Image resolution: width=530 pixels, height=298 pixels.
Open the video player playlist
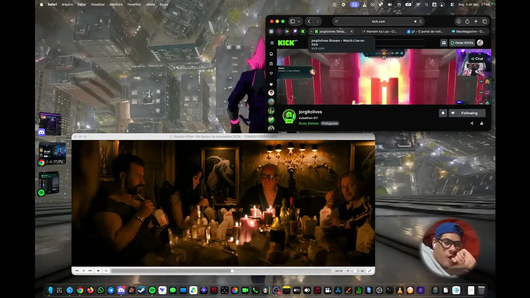[x=106, y=271]
